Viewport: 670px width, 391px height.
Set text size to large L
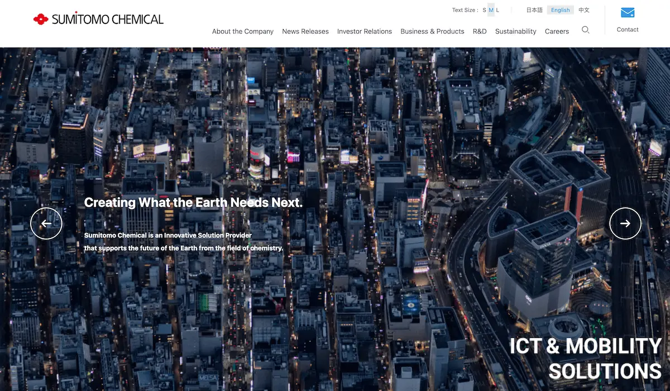coord(497,10)
